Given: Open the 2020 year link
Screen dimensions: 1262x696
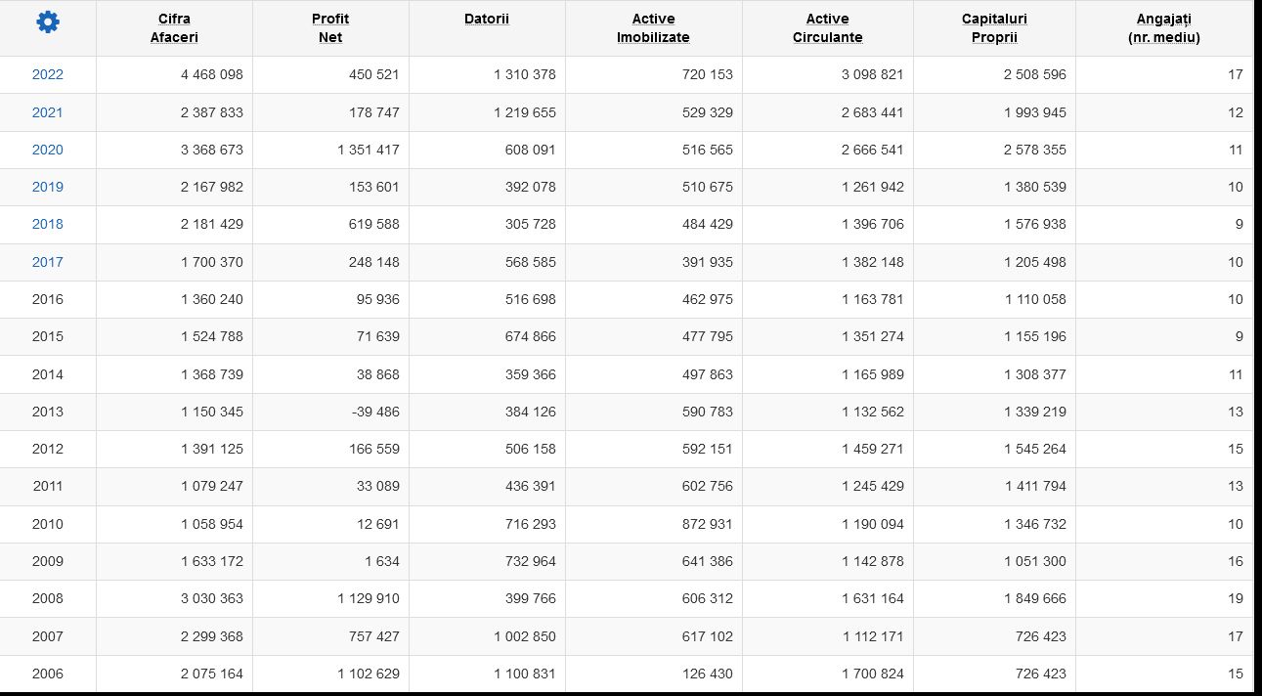Looking at the screenshot, I should (47, 150).
